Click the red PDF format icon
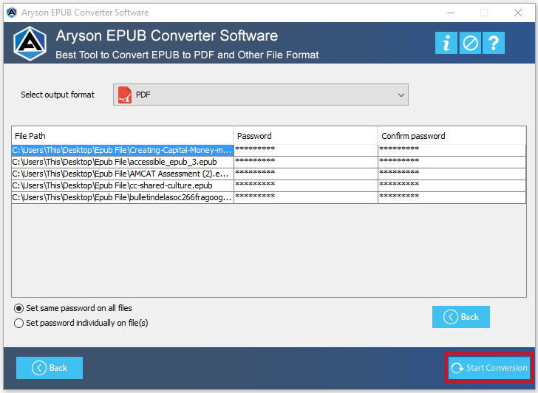Image resolution: width=538 pixels, height=393 pixels. click(125, 95)
